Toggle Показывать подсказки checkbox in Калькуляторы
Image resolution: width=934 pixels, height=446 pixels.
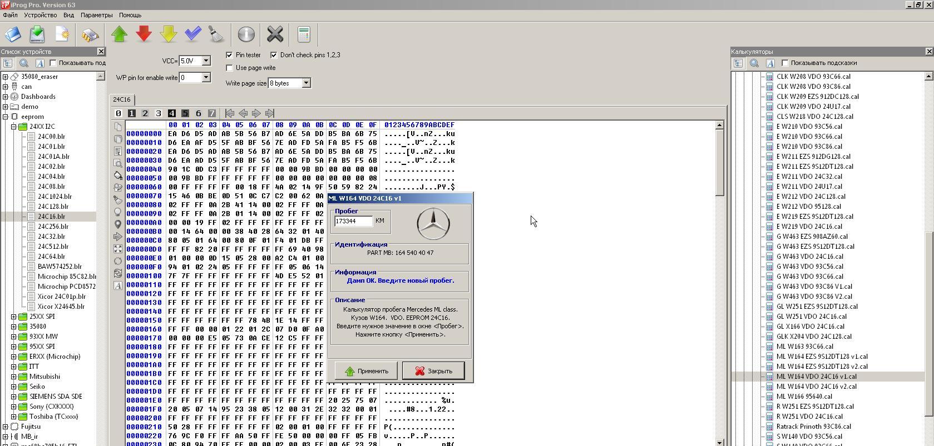coord(785,63)
